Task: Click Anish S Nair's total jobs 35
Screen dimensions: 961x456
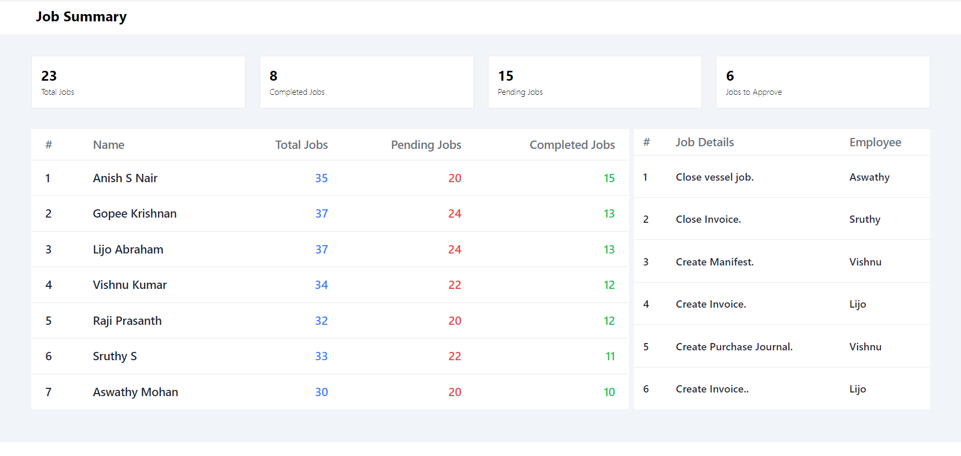Action: tap(322, 178)
